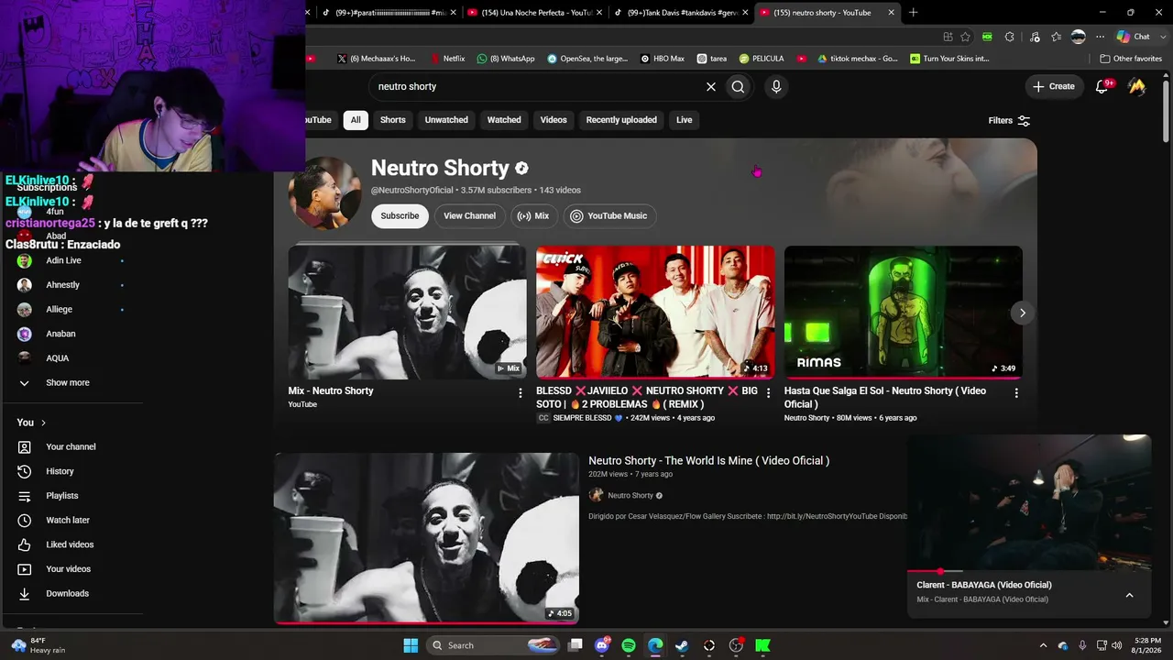Click the magnifier search button
The image size is (1173, 660).
[x=738, y=86]
